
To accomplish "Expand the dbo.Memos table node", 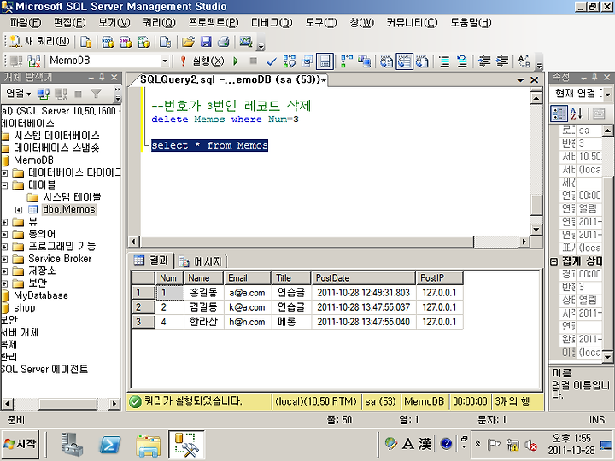I will [x=19, y=210].
